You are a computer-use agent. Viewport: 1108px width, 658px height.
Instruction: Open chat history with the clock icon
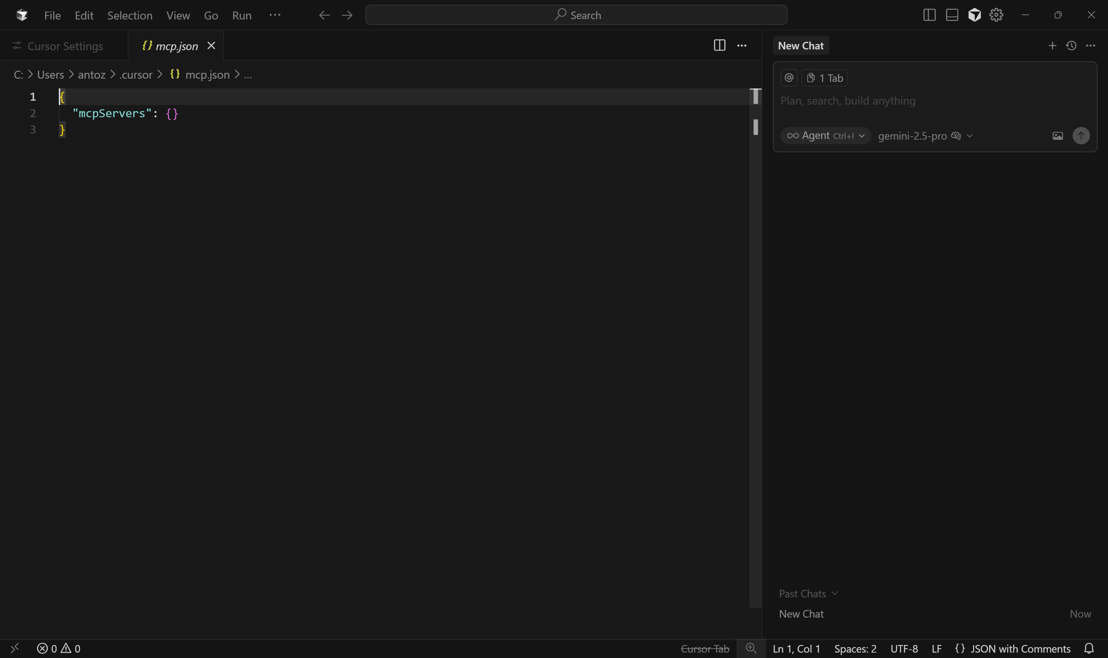pos(1071,45)
